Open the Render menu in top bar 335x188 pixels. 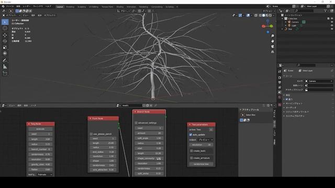(27, 6)
